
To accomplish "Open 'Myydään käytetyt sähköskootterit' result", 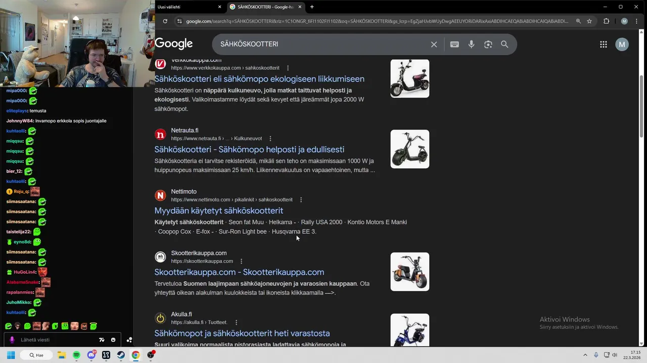I will 219,211.
